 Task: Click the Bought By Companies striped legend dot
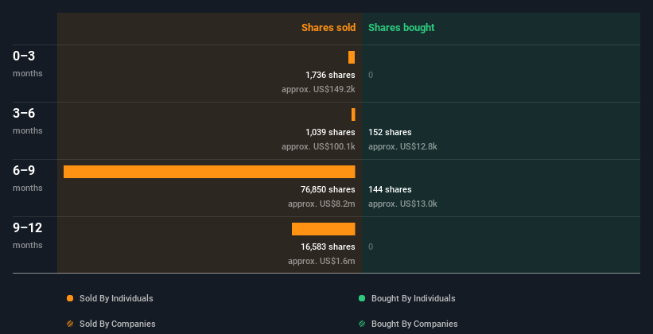[362, 324]
